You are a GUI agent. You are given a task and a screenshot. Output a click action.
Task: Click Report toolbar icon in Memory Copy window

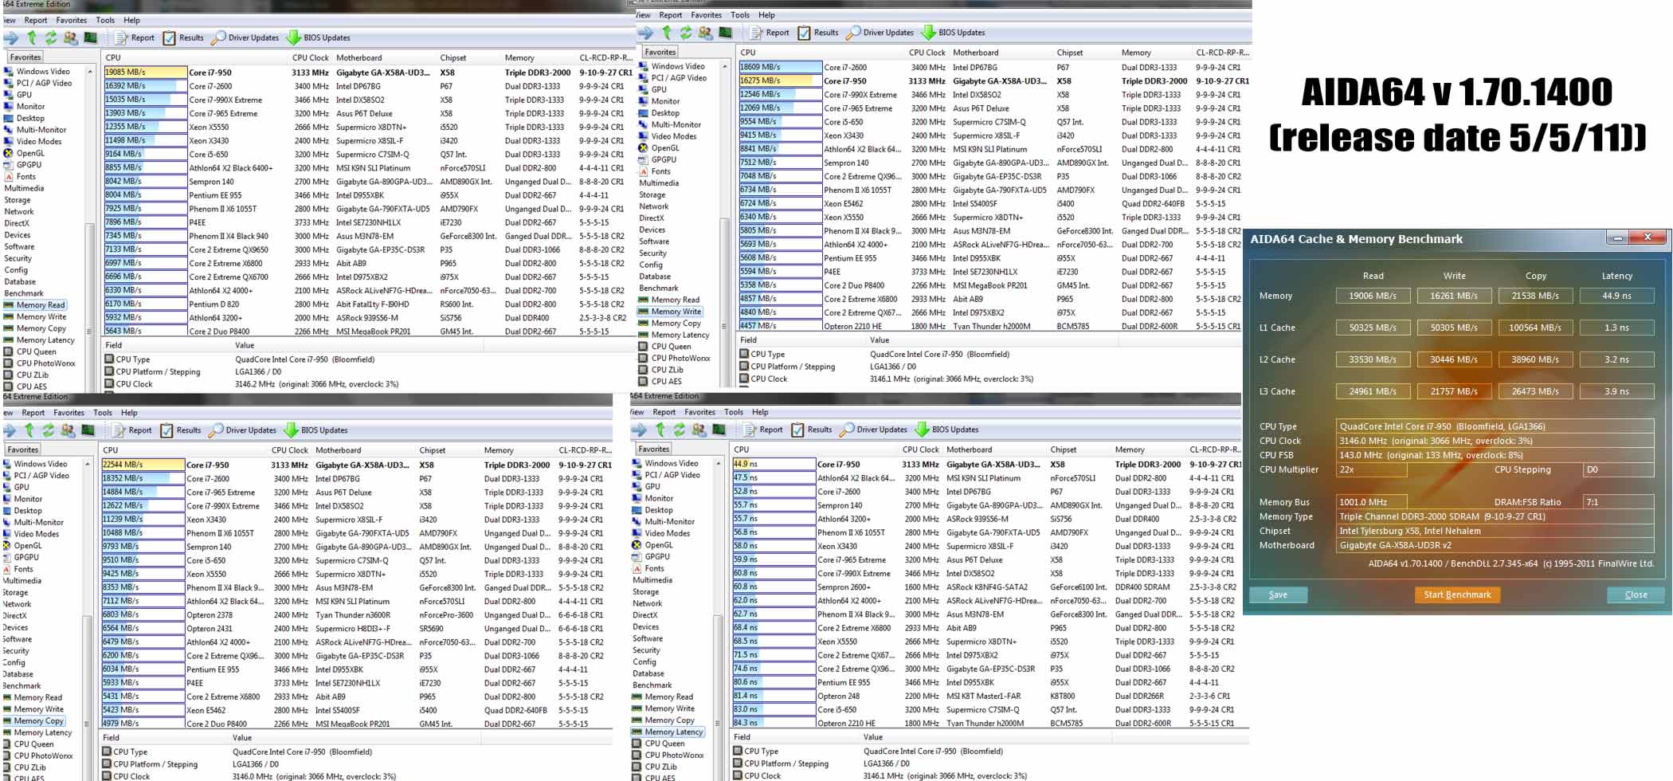119,430
